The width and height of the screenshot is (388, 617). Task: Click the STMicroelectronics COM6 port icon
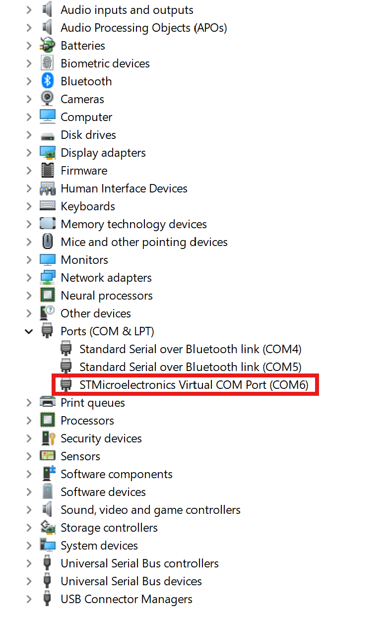pos(66,385)
